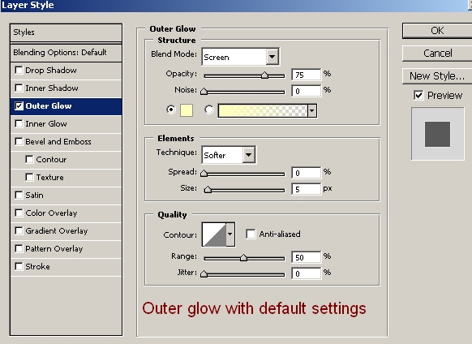The width and height of the screenshot is (472, 344).
Task: Click the Spread slider handle
Action: [x=204, y=173]
